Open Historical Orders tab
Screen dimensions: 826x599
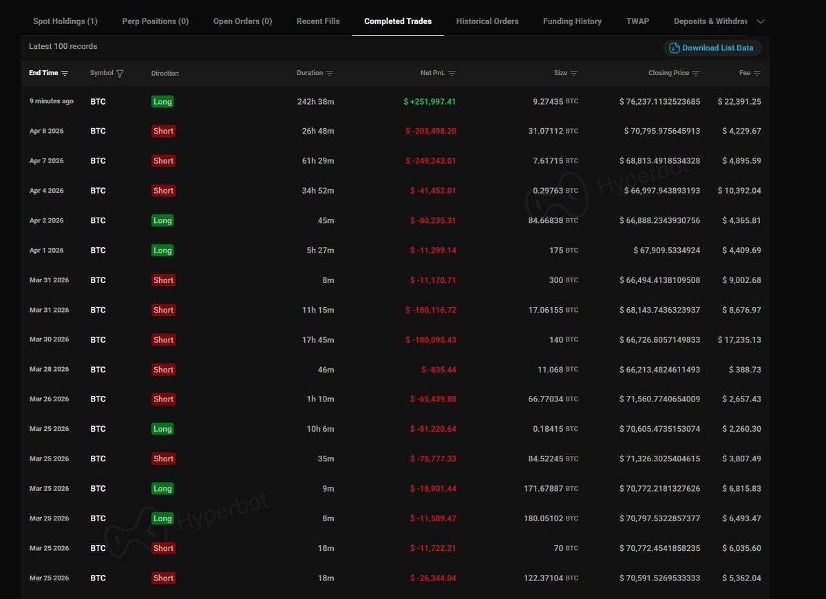487,21
